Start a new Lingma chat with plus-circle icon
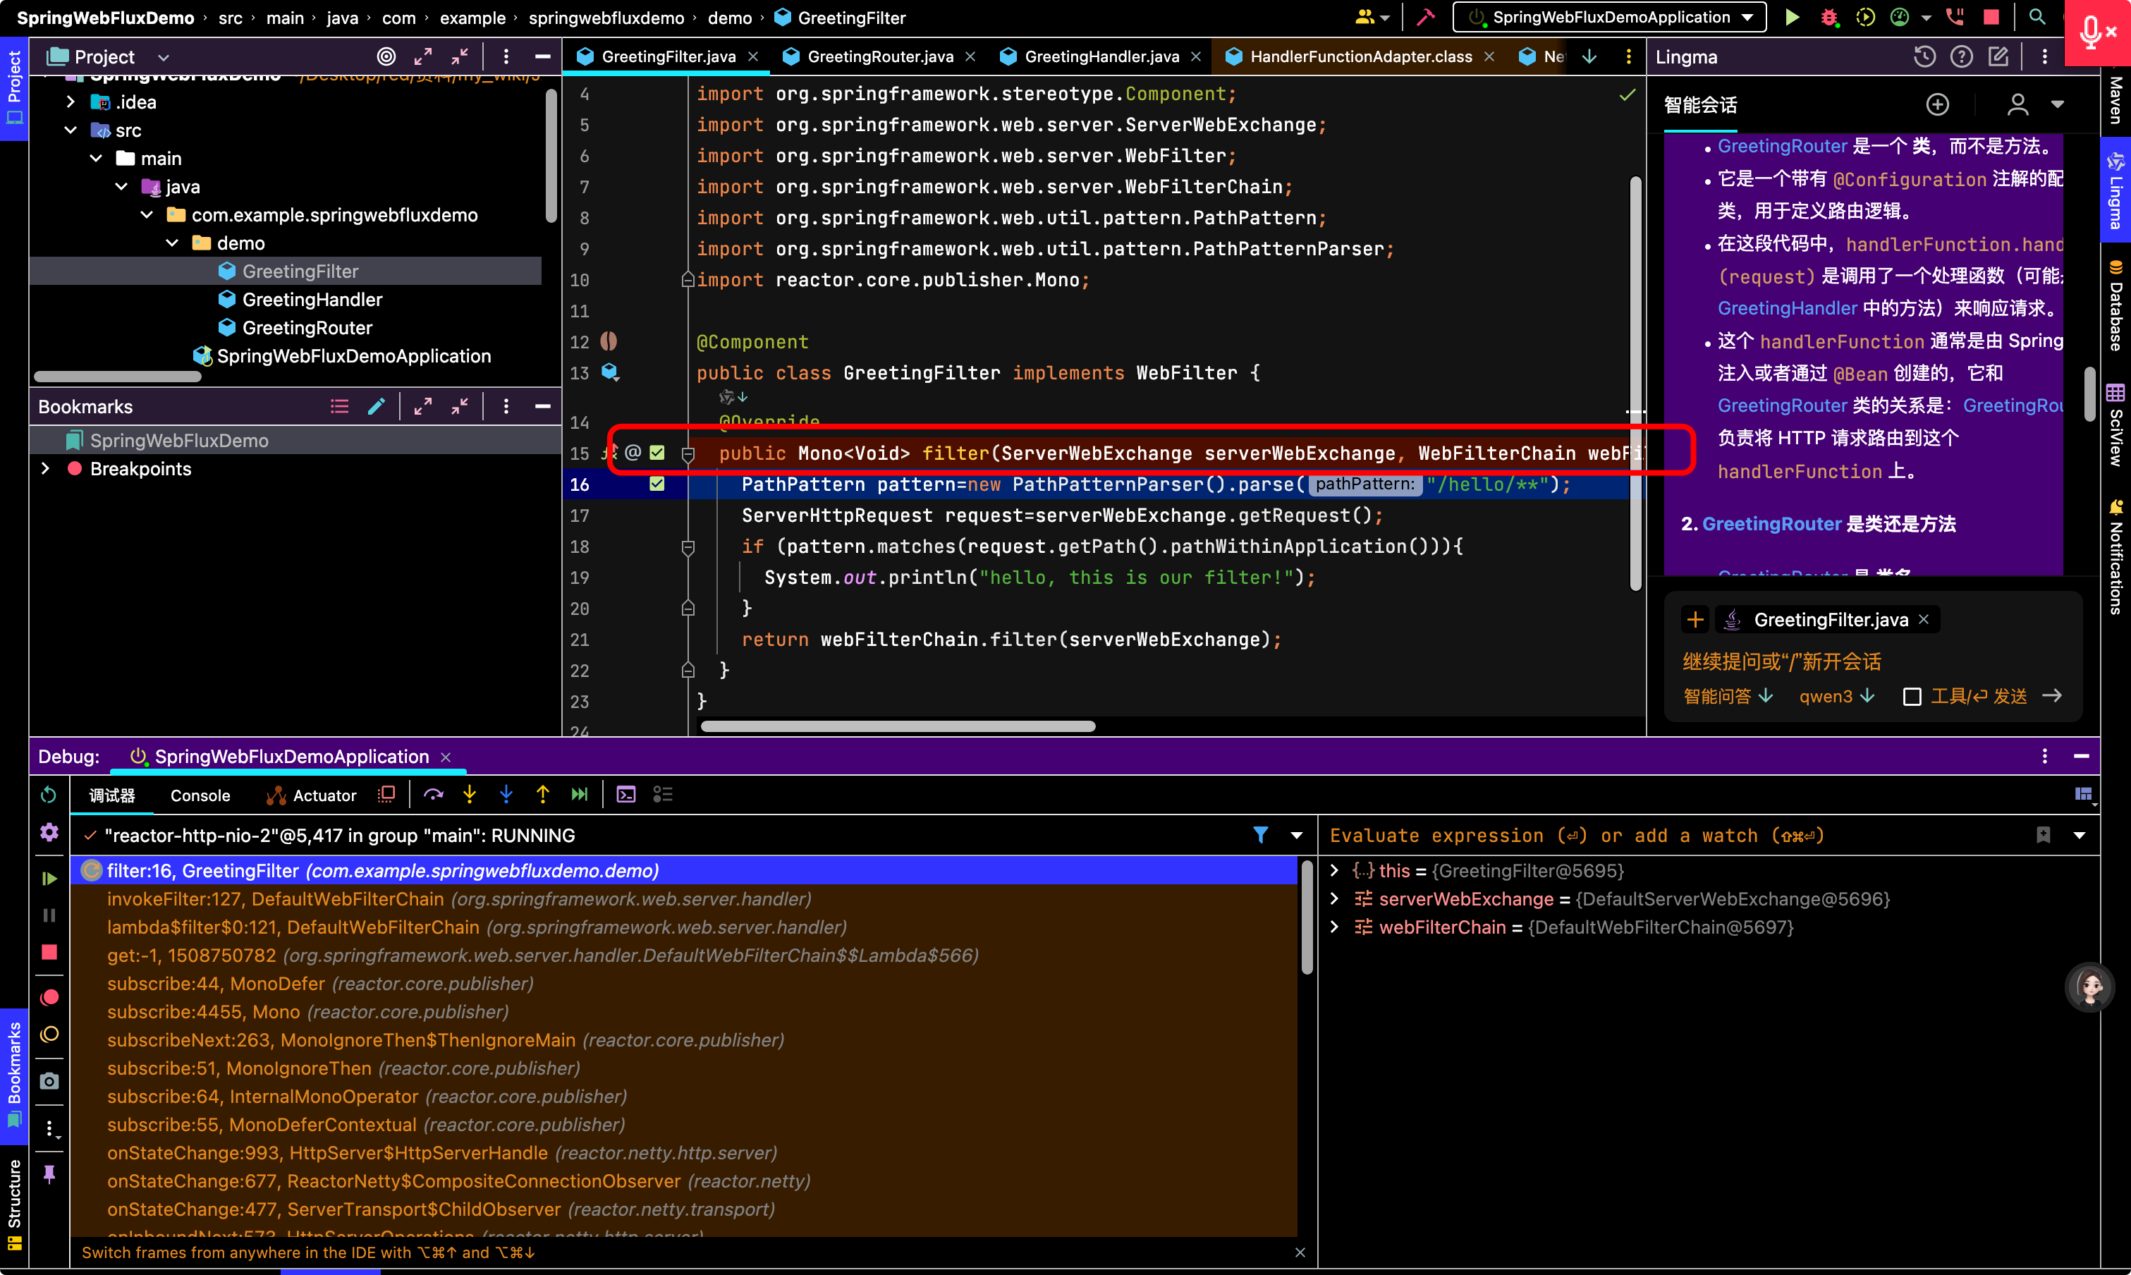The width and height of the screenshot is (2131, 1275). click(1937, 105)
